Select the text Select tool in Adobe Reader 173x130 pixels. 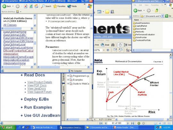point(128,45)
